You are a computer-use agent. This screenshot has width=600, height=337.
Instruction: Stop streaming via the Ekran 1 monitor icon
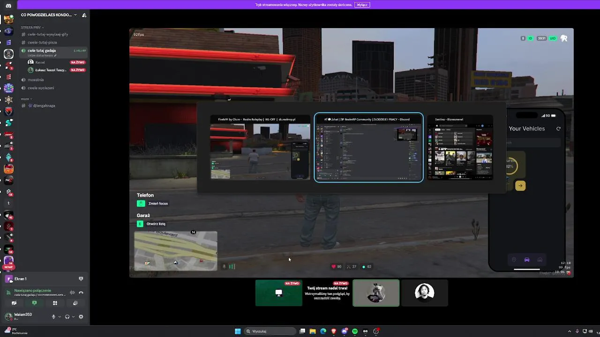tap(81, 279)
